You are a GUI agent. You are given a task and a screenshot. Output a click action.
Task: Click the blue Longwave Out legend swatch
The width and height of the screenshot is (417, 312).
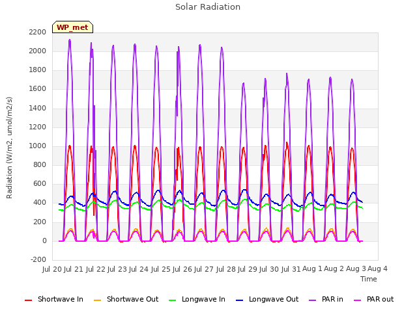(x=239, y=300)
